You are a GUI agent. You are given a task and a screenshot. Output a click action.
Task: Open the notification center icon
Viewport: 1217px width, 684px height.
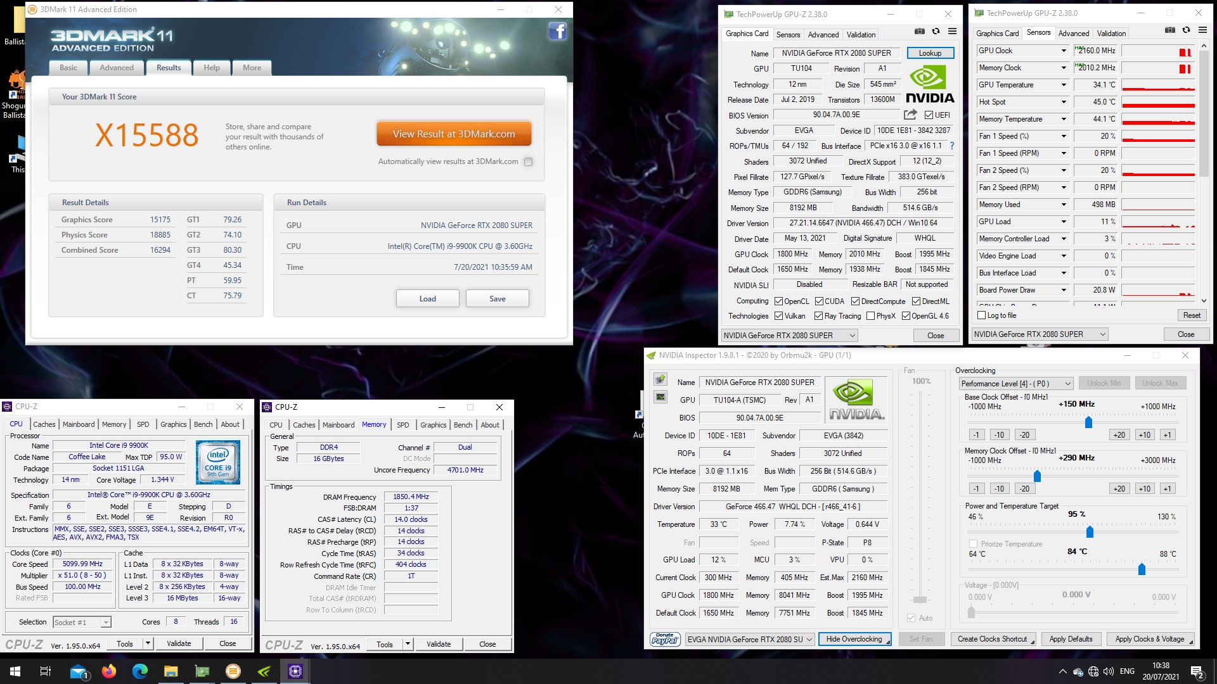[x=1197, y=671]
